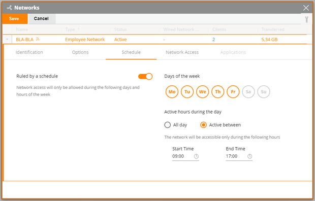This screenshot has width=315, height=201.
Task: Open the End Time clock picker
Action: pos(249,156)
